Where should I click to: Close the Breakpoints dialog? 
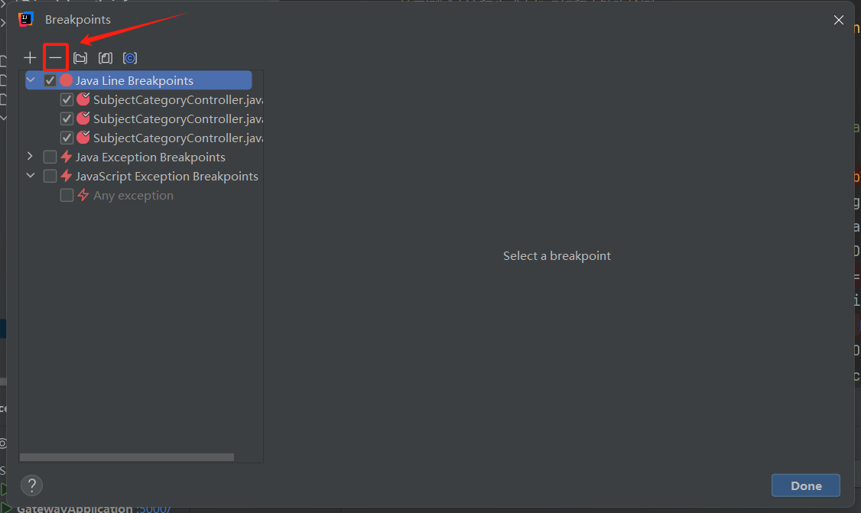(x=839, y=20)
